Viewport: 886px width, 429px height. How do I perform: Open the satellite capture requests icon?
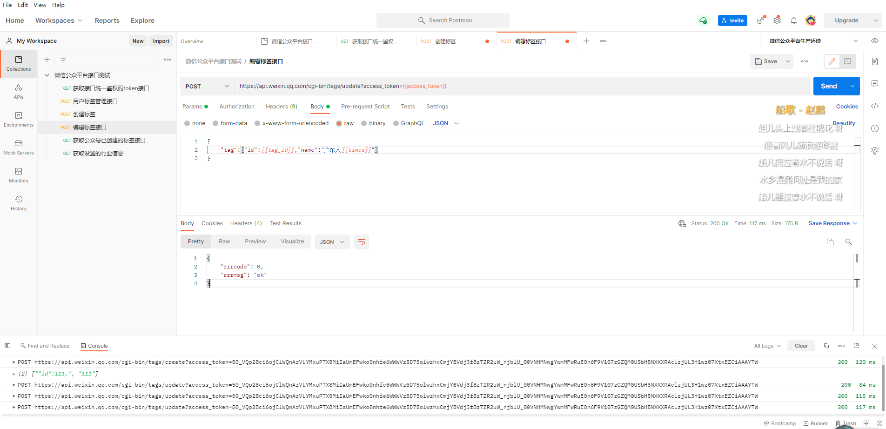[761, 20]
